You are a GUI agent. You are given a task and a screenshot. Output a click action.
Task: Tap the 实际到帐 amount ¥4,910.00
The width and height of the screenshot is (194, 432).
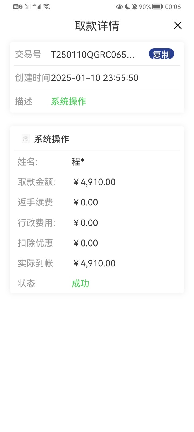pos(94,263)
